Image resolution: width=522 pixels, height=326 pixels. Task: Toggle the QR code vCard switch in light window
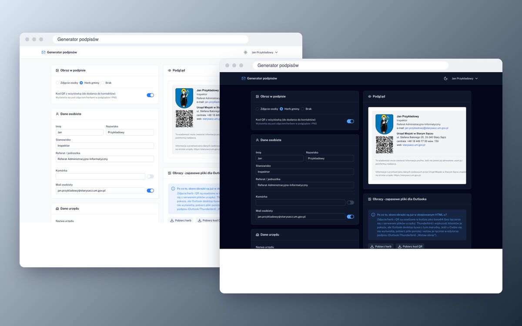(x=150, y=95)
